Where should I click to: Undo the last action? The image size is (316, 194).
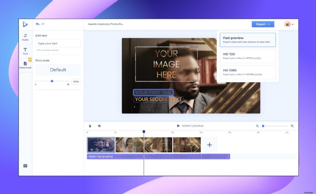click(38, 24)
